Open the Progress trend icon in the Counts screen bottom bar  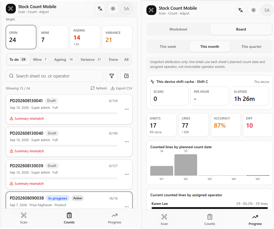[115, 215]
